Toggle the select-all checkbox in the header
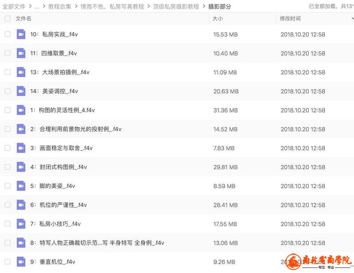This screenshot has height=273, width=354. (8, 19)
